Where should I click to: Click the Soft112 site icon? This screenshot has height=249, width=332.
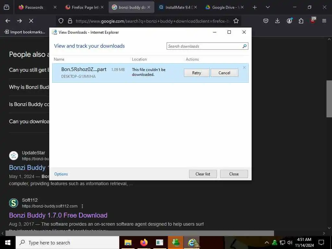14,203
